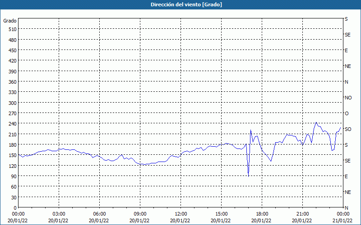
Task: Click the 03:00 20/01/22 time label
Action: click(58, 217)
